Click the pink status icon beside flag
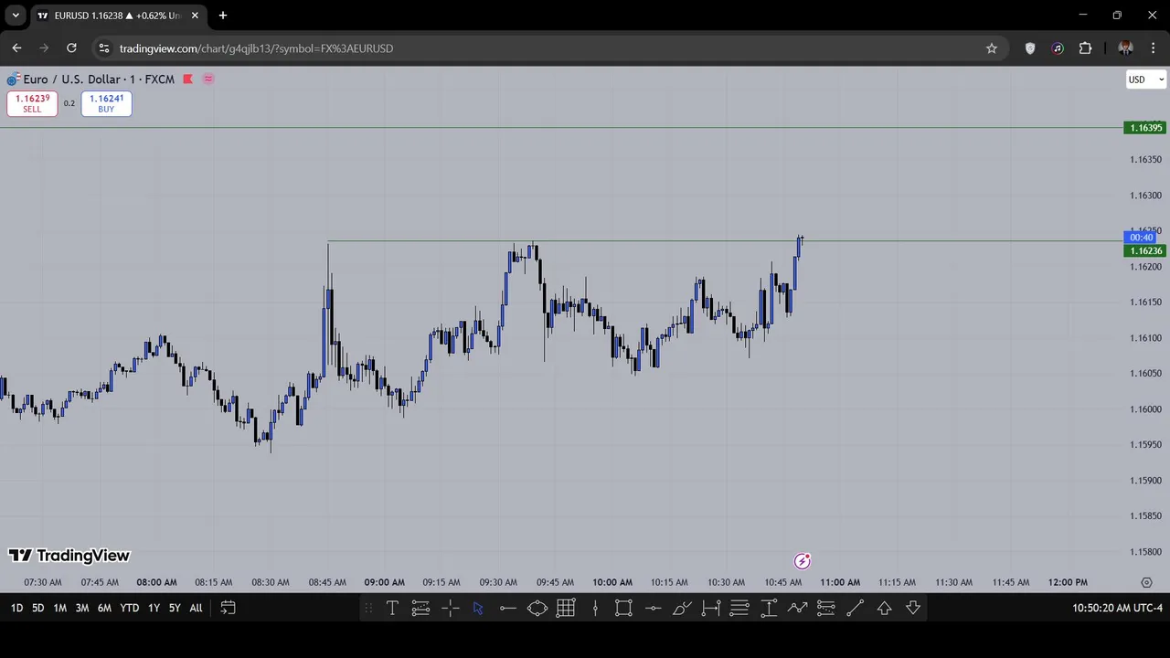 click(208, 80)
